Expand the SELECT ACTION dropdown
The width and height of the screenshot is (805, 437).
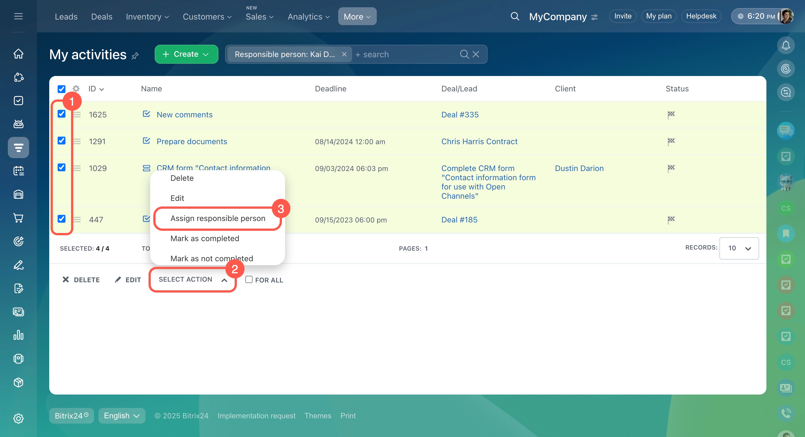point(192,279)
